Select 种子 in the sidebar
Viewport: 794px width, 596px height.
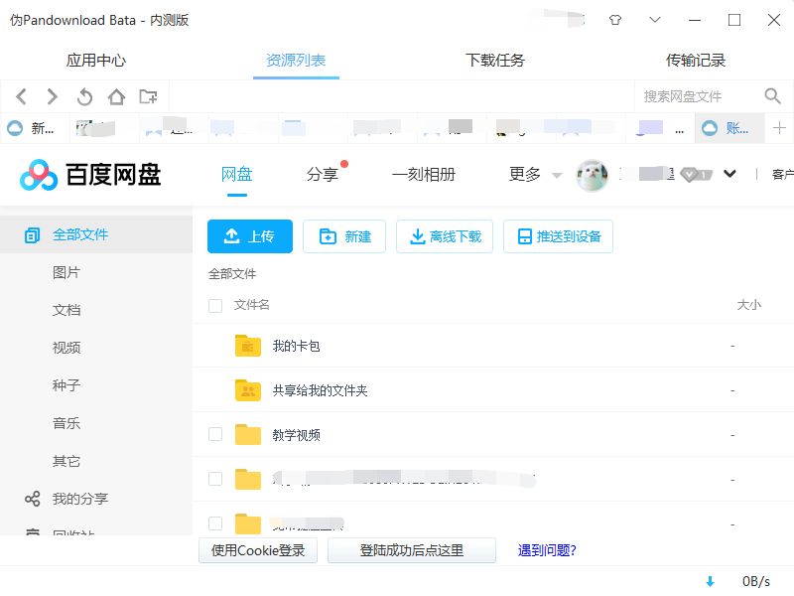[66, 385]
